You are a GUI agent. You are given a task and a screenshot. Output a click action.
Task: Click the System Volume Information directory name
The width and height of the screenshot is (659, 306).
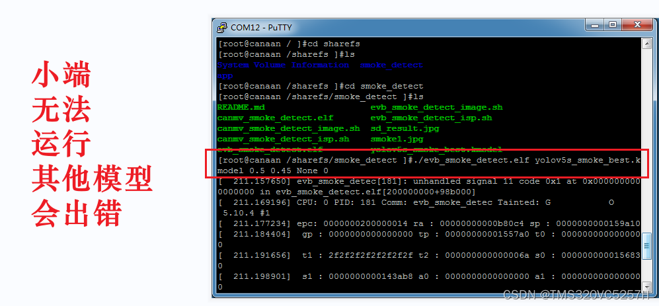point(284,65)
